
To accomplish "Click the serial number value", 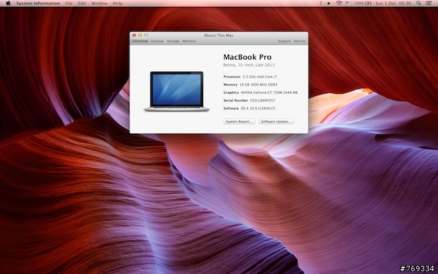I will 262,100.
